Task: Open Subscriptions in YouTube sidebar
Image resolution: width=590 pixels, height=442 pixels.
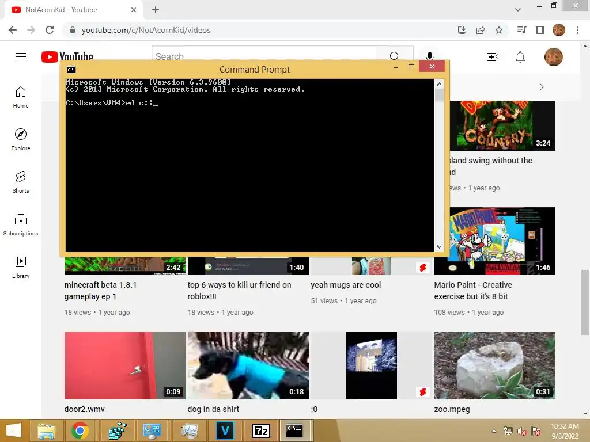Action: (x=21, y=225)
